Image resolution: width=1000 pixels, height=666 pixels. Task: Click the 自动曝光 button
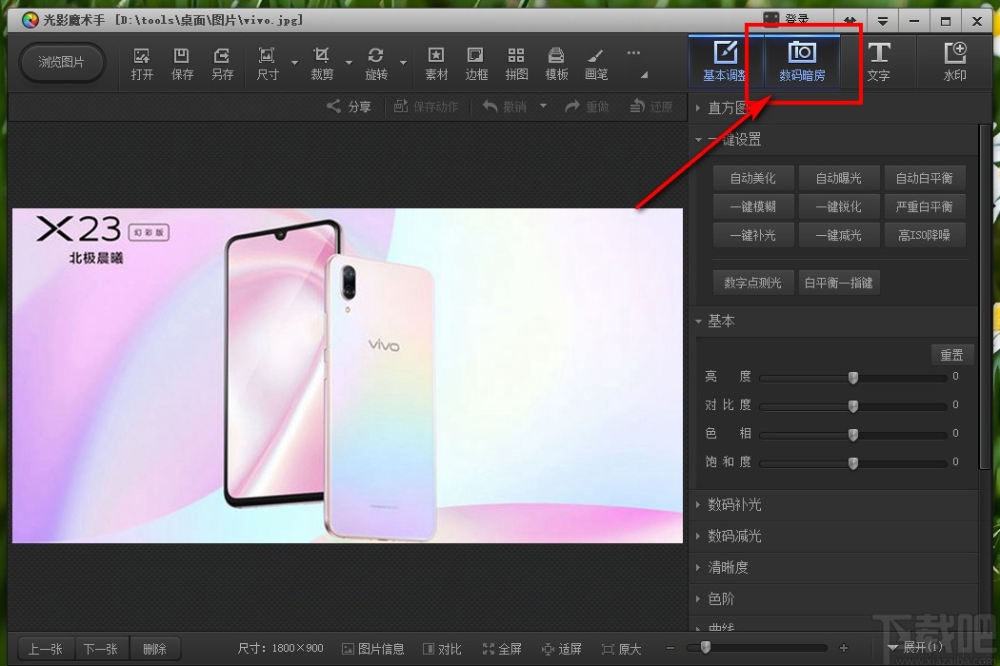839,178
